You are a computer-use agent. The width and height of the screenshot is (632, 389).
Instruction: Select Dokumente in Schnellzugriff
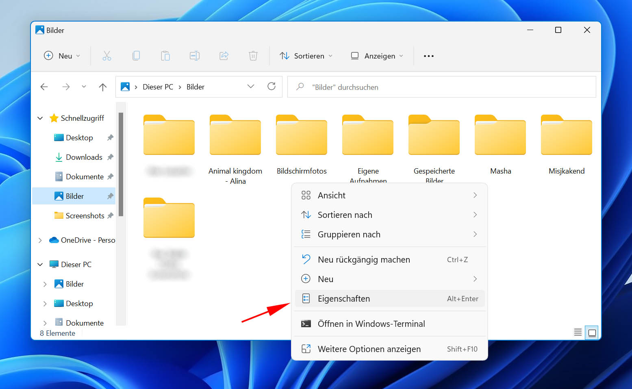pyautogui.click(x=85, y=177)
